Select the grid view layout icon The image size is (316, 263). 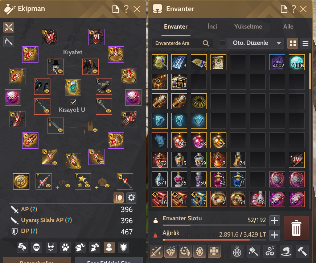point(293,43)
